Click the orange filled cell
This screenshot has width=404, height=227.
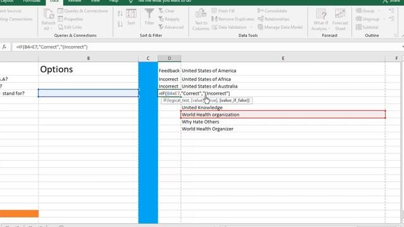(x=19, y=213)
